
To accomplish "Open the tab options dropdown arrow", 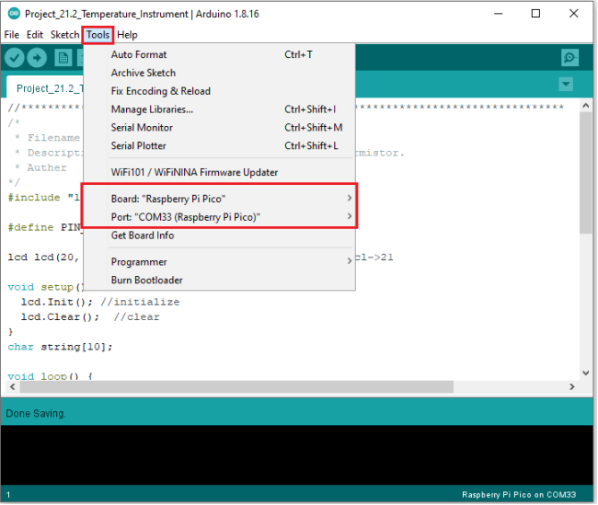I will click(x=566, y=84).
